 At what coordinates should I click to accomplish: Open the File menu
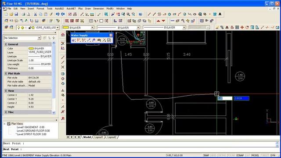coord(9,9)
